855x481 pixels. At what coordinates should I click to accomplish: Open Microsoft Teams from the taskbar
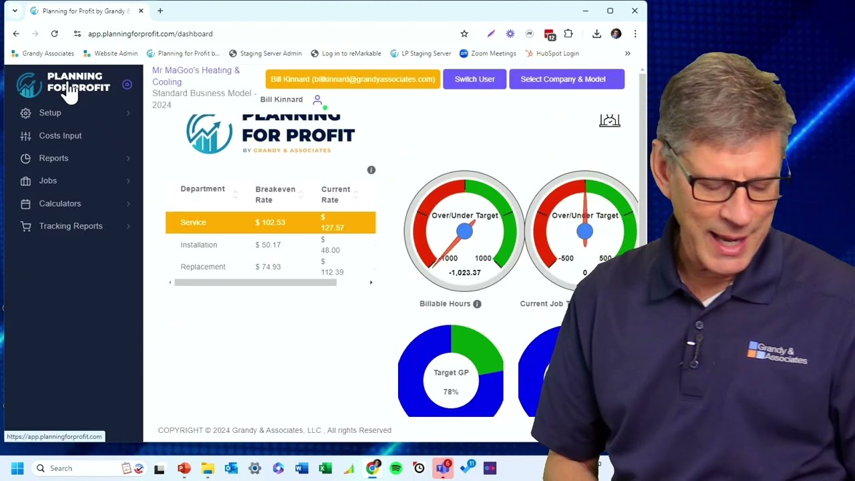(x=442, y=468)
